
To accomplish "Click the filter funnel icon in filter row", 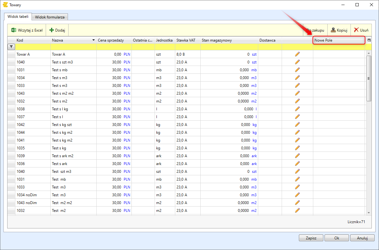I will point(11,47).
